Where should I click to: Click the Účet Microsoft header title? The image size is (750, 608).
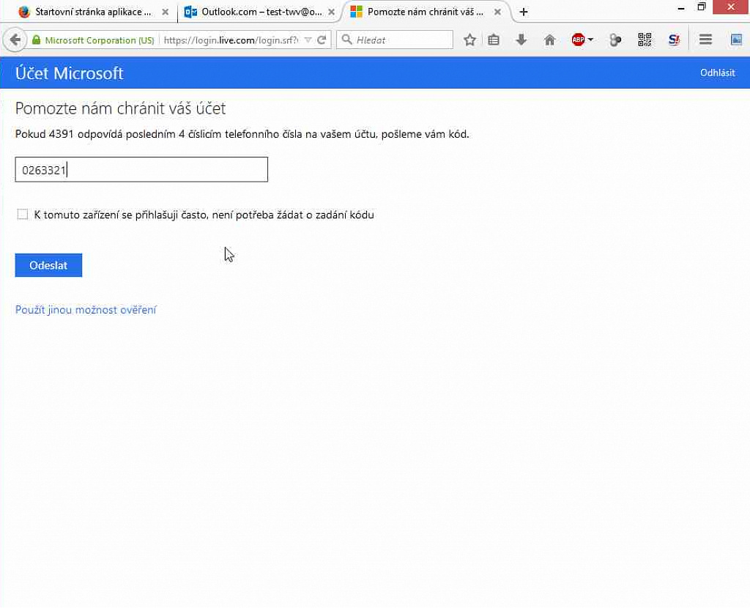(x=70, y=73)
